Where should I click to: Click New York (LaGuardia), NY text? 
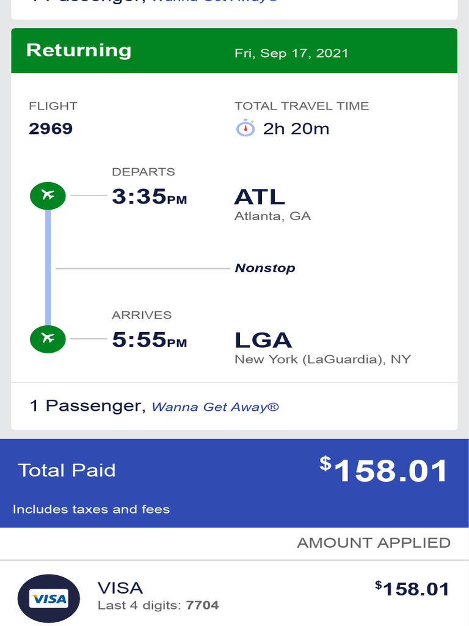tap(322, 359)
